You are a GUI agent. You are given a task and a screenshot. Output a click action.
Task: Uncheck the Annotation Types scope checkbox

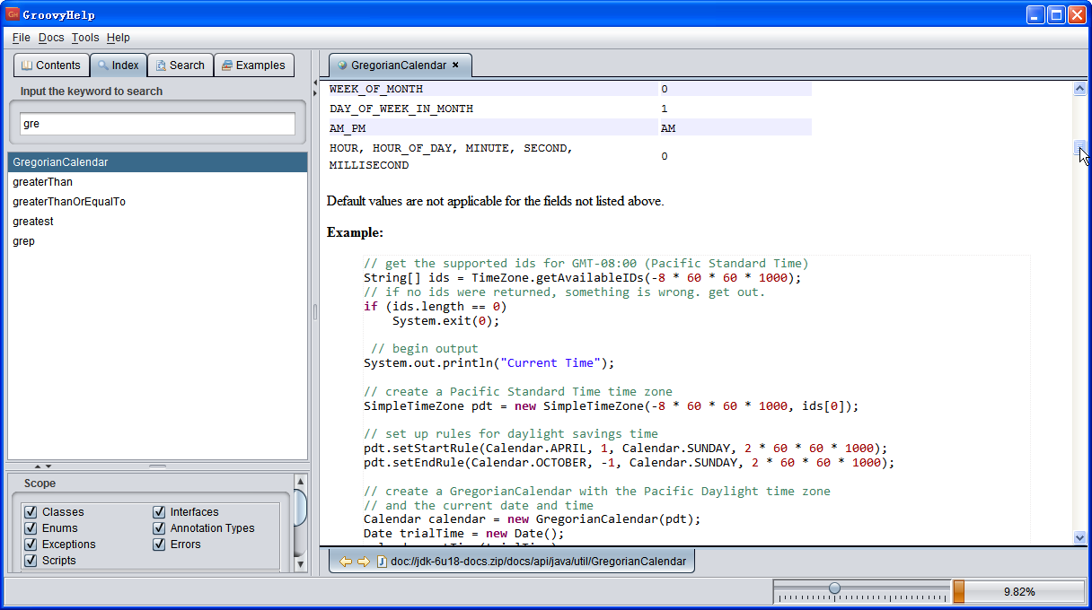click(159, 528)
